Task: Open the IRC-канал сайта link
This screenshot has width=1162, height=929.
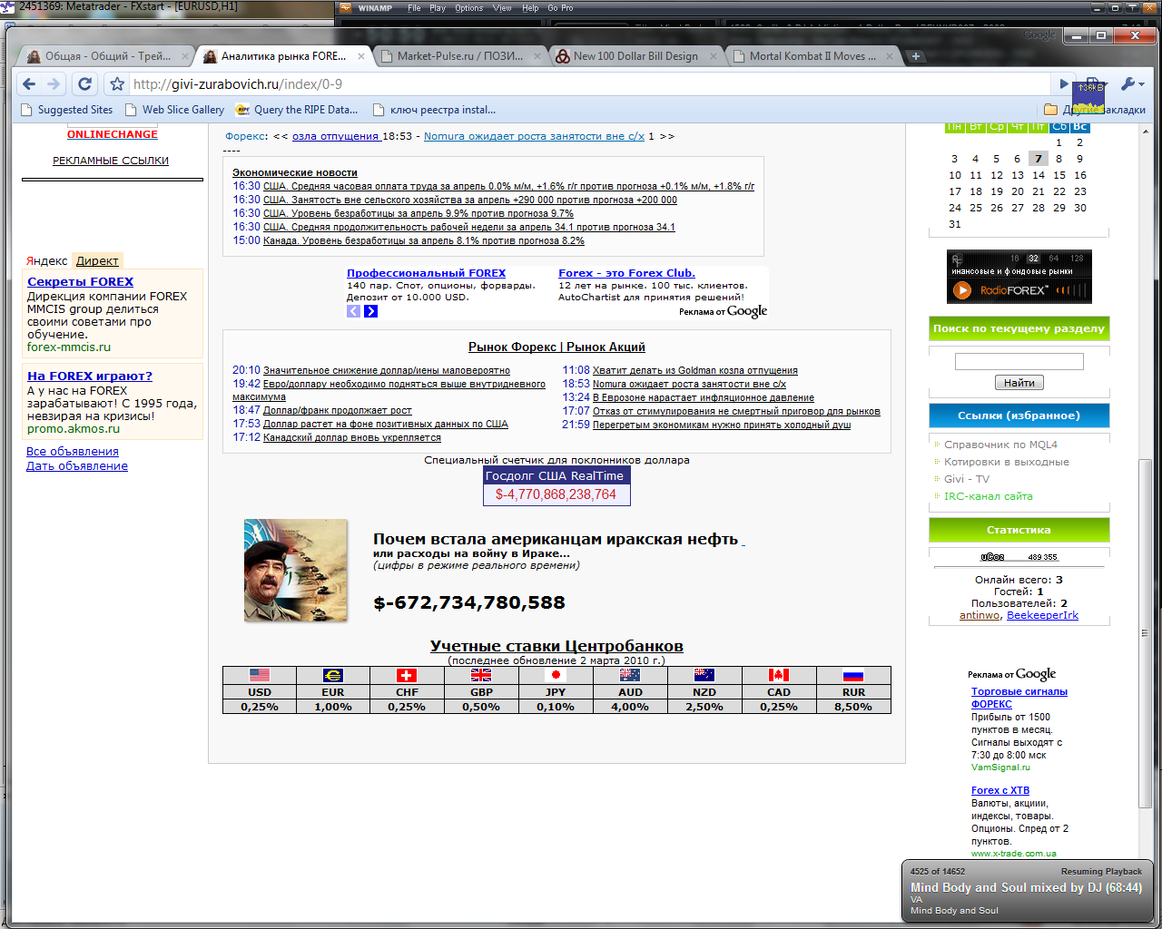Action: (x=988, y=496)
